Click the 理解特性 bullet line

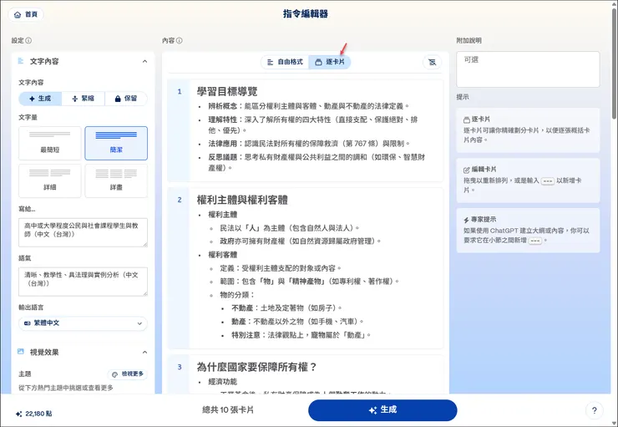pyautogui.click(x=313, y=125)
